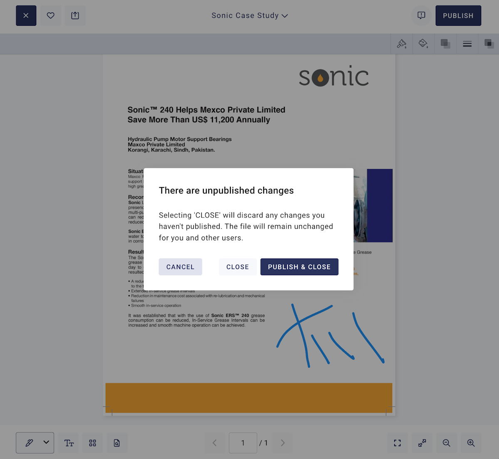Open the opacity overlapping squares icon
This screenshot has width=499, height=459.
[x=445, y=44]
